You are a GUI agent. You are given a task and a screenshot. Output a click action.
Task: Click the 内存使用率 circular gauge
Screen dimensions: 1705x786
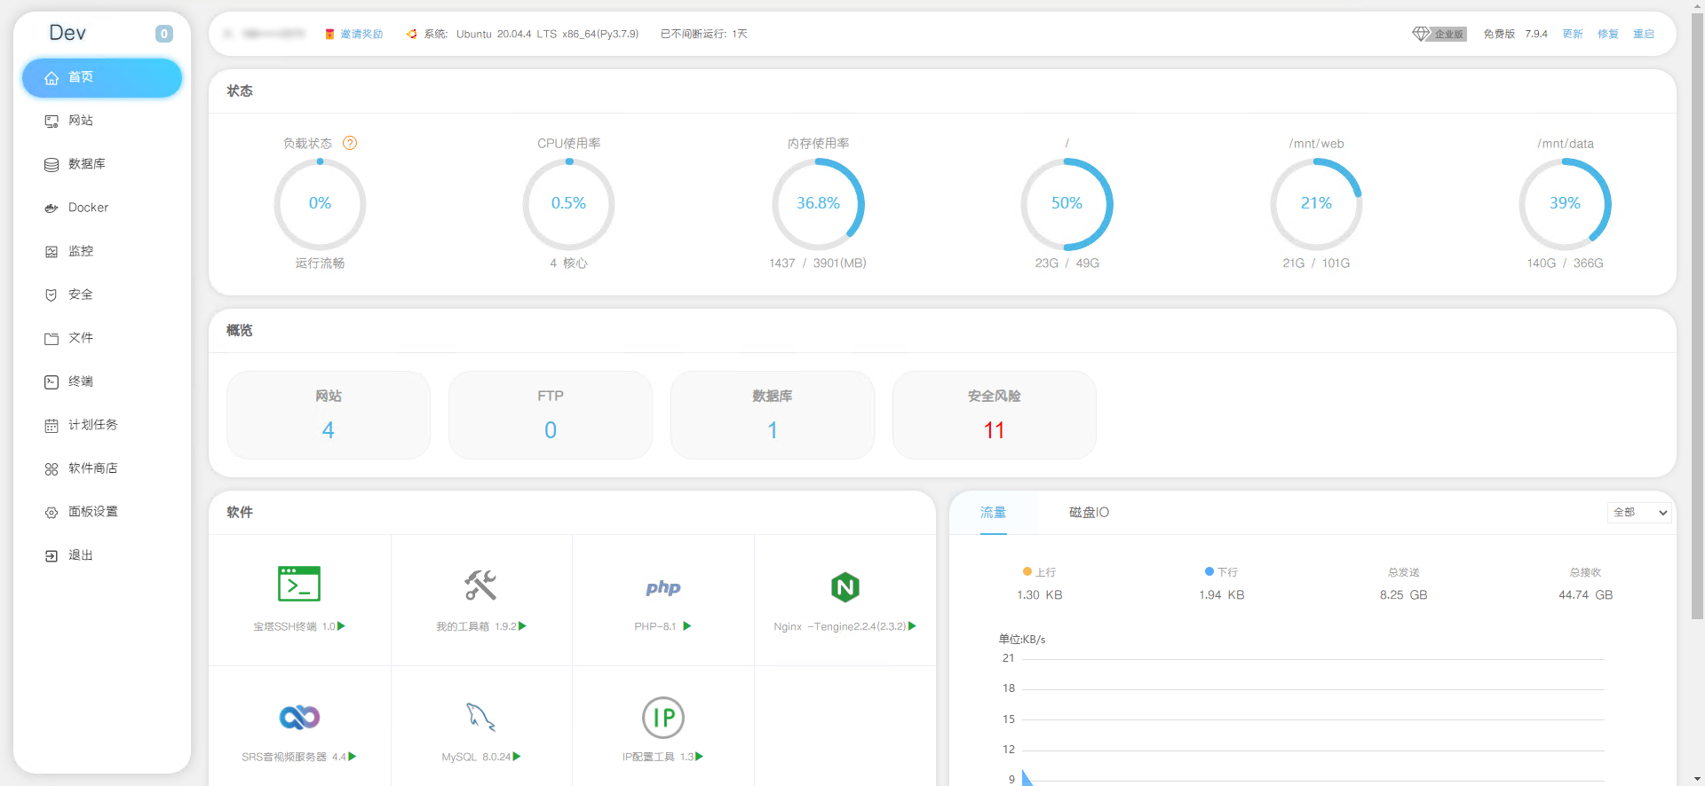[x=818, y=204]
